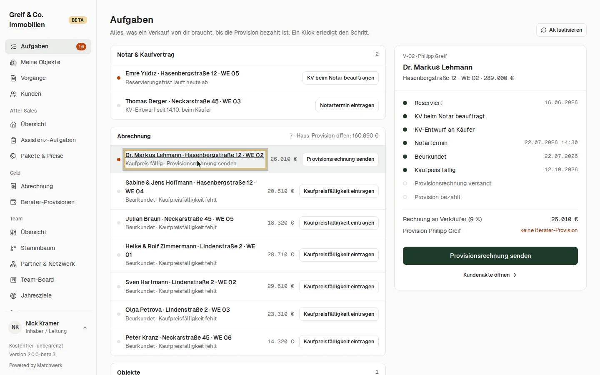Click the 'Provision bezahlt' timeline step
Viewport: 600px width, 375px height.
(x=437, y=197)
